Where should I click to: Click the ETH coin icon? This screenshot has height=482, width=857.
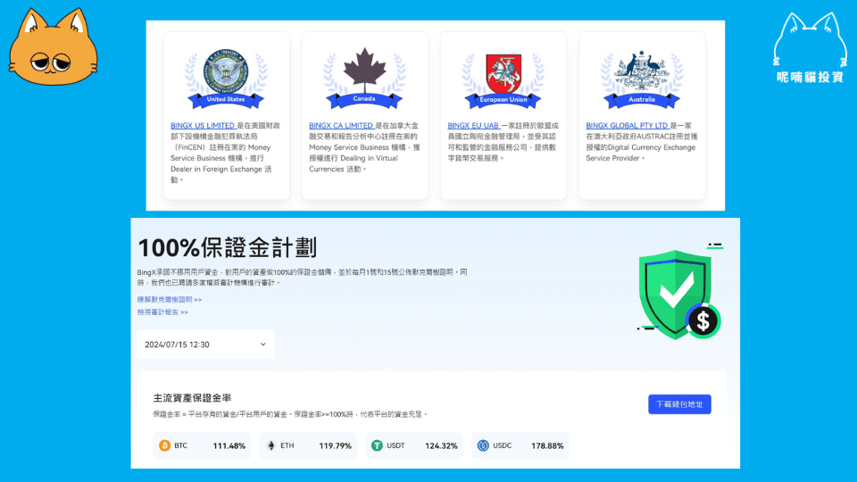(x=270, y=445)
